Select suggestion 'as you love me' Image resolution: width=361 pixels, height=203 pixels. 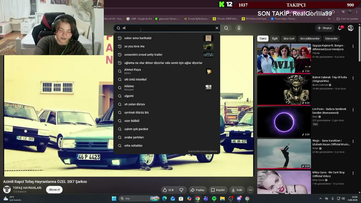[x=167, y=46]
